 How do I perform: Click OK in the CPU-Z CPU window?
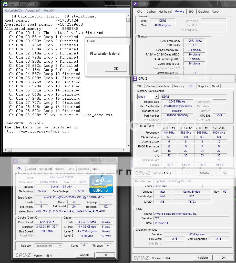pos(106,255)
